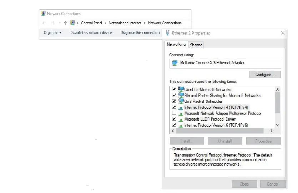Open the Organize dropdown menu
The image size is (298, 193).
click(52, 33)
